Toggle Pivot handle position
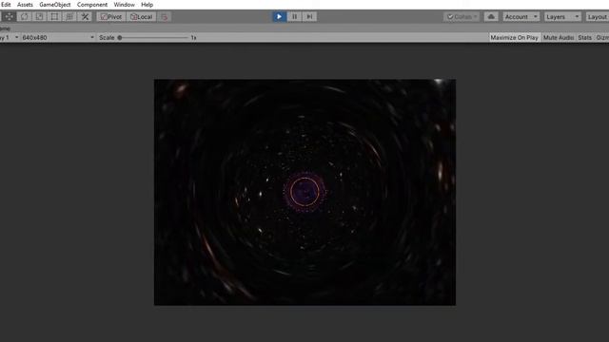The image size is (609, 342). click(111, 17)
